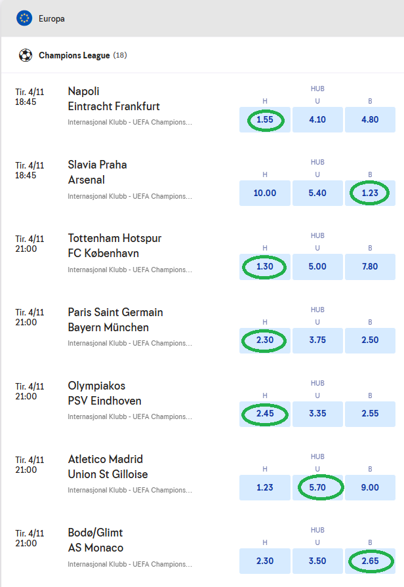Click the Europa flag icon
The image size is (404, 587).
(25, 18)
